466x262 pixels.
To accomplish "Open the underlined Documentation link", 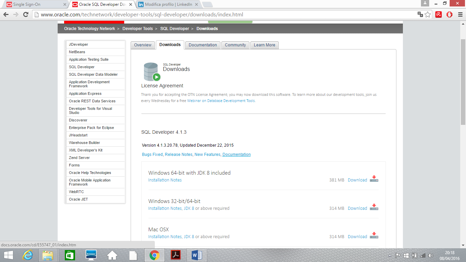I will (236, 155).
